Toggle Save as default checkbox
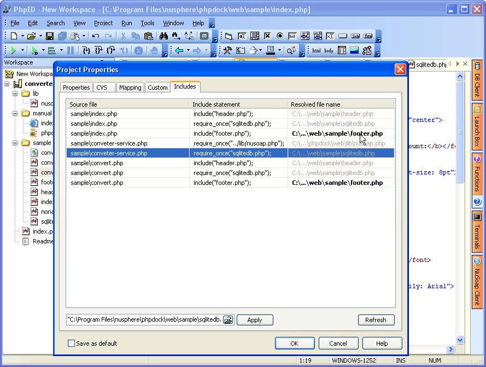The width and height of the screenshot is (486, 367). click(x=71, y=343)
